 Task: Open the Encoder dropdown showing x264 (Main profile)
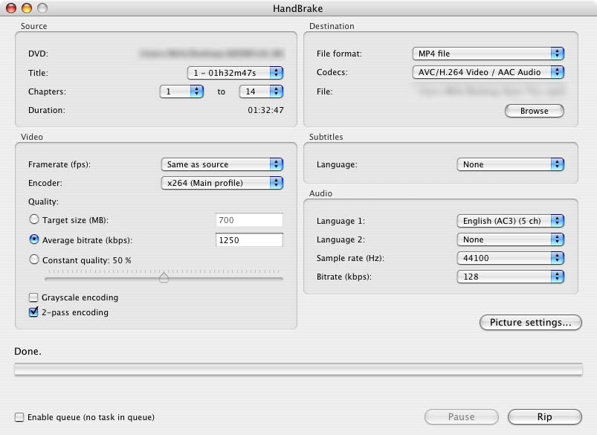coord(222,183)
